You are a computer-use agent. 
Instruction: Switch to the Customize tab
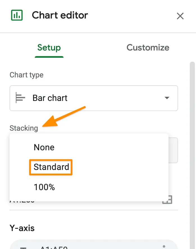(148, 47)
